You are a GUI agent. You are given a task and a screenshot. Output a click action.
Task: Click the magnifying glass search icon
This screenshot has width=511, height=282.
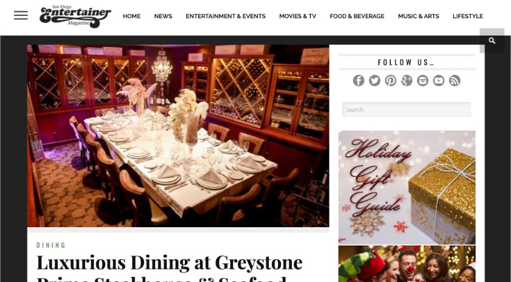pyautogui.click(x=492, y=41)
